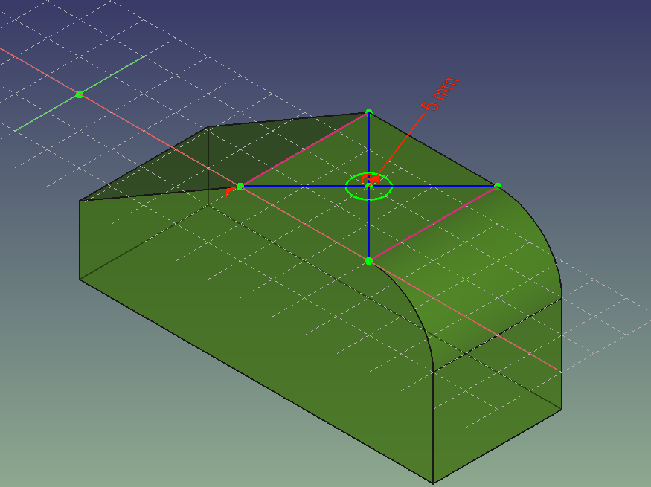
Task: Select the red constraint icon beside the left vertex
Action: click(x=228, y=192)
